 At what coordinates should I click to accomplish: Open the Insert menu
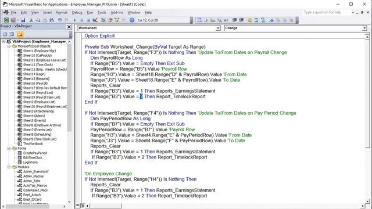[47, 13]
